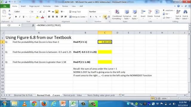Open the Calibri font name dropdown
The width and height of the screenshot is (191, 107).
tap(30, 12)
